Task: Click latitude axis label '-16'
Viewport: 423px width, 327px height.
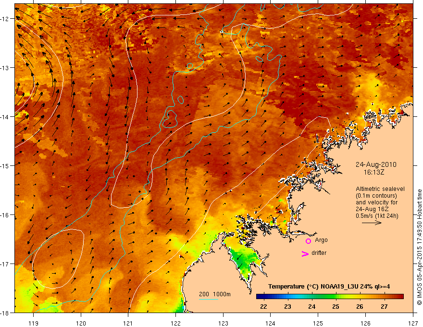Action: [5, 215]
